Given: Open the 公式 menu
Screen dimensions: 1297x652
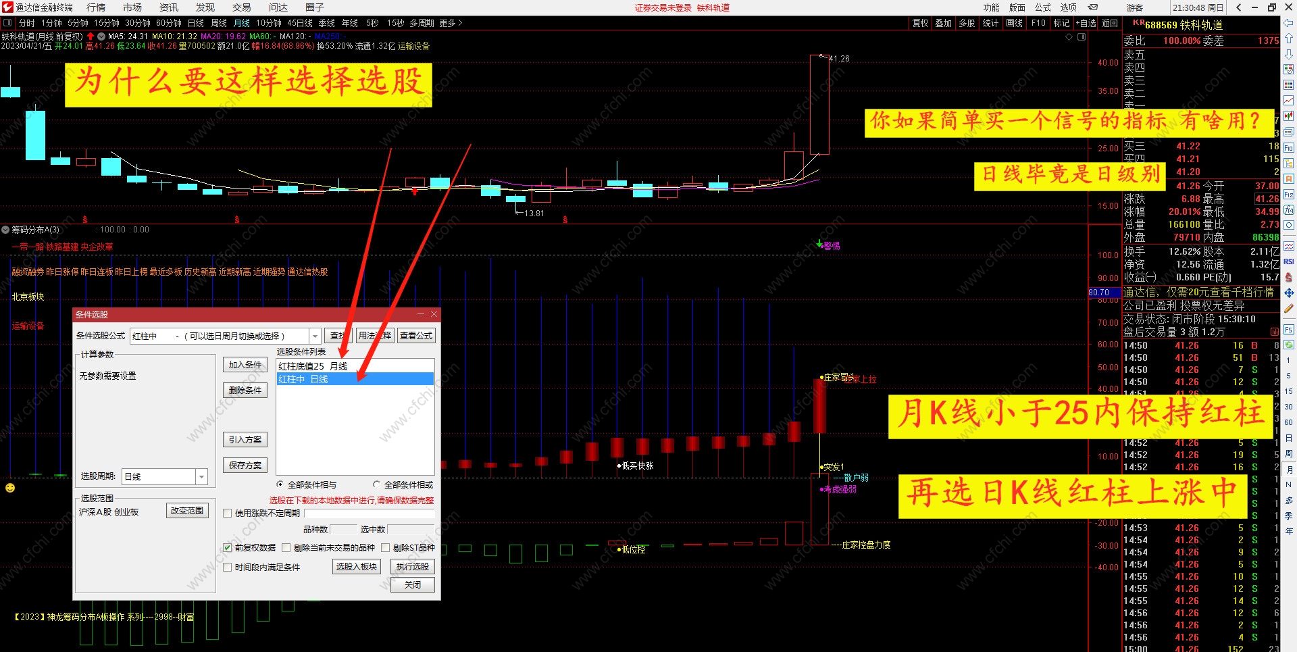Looking at the screenshot, I should coord(1043,7).
